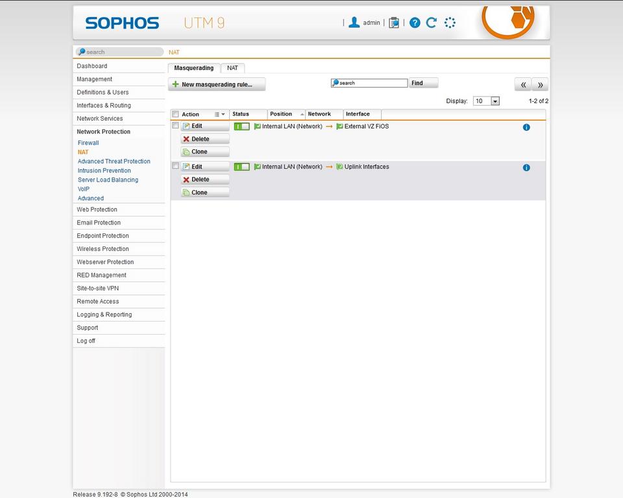Open Site-to-site VPN menu

point(119,288)
